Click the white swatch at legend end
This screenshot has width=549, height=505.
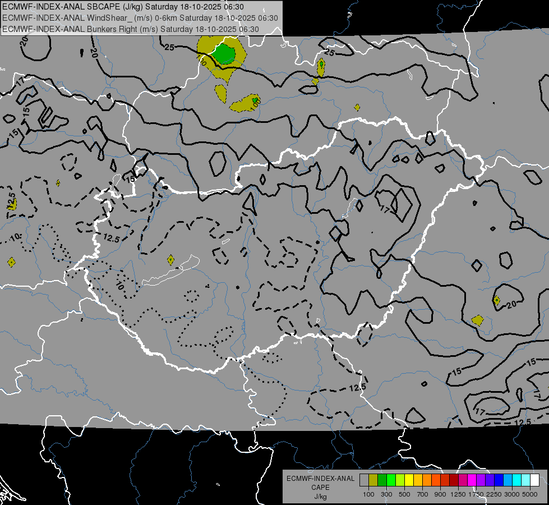click(534, 480)
